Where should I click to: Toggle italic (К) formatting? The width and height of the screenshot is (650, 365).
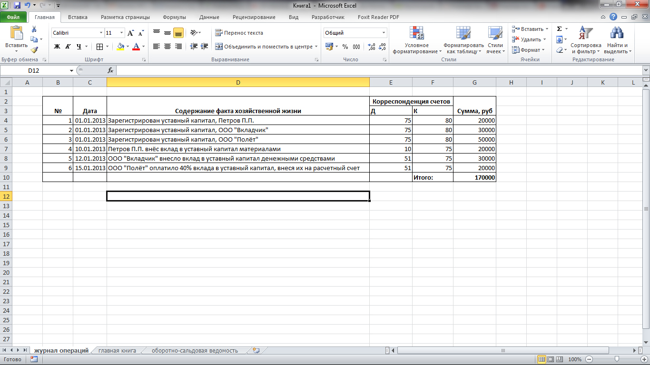coord(68,47)
